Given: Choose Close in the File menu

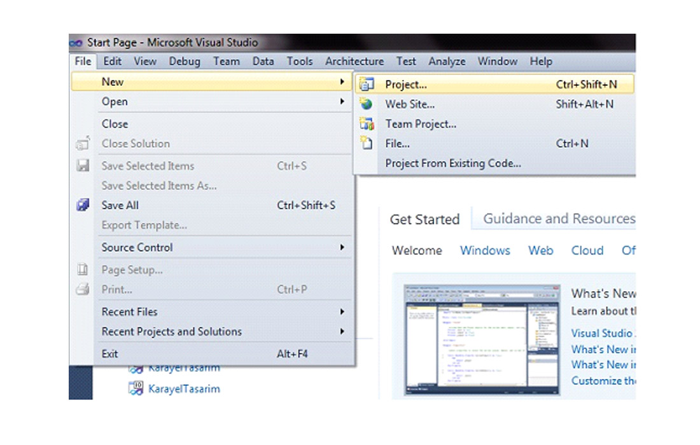Looking at the screenshot, I should coord(211,123).
